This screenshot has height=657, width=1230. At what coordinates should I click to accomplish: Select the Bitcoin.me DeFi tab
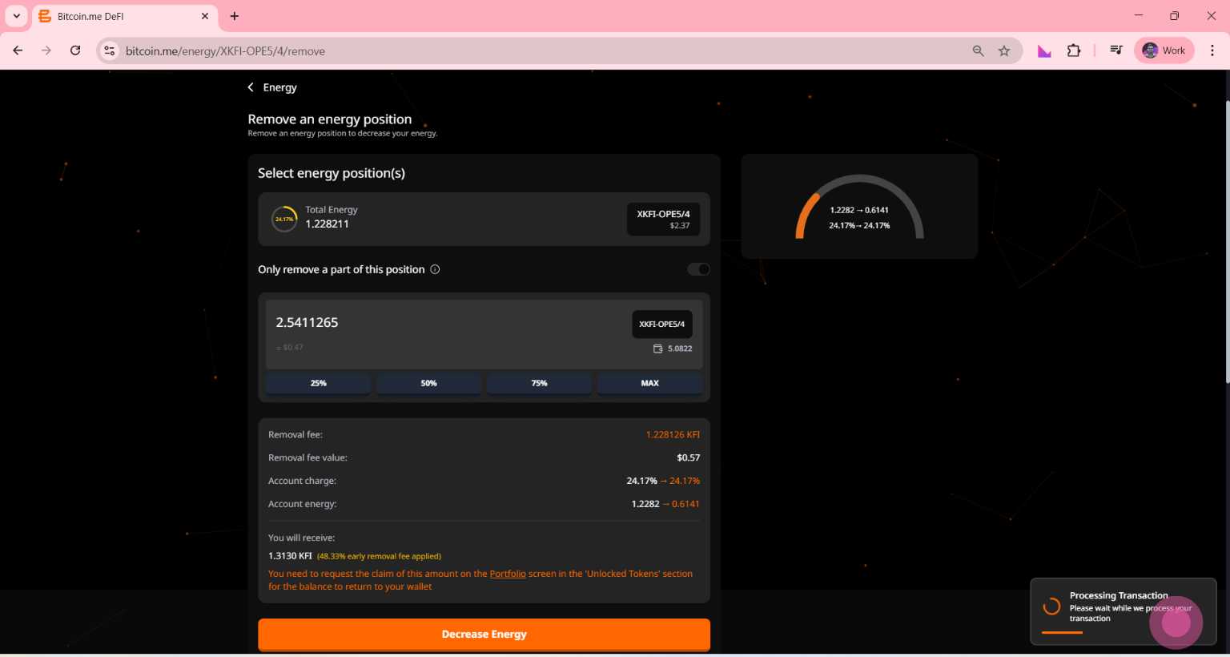point(120,16)
